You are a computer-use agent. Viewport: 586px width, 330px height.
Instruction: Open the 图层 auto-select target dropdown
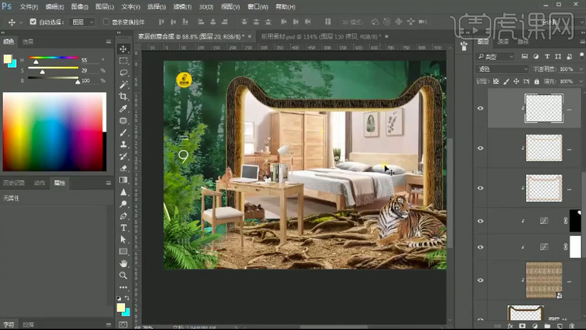(x=83, y=22)
